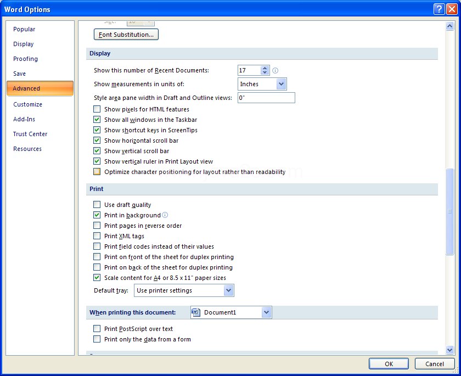461x376 pixels.
Task: Enable Print pages in reverse order
Action: (97, 225)
